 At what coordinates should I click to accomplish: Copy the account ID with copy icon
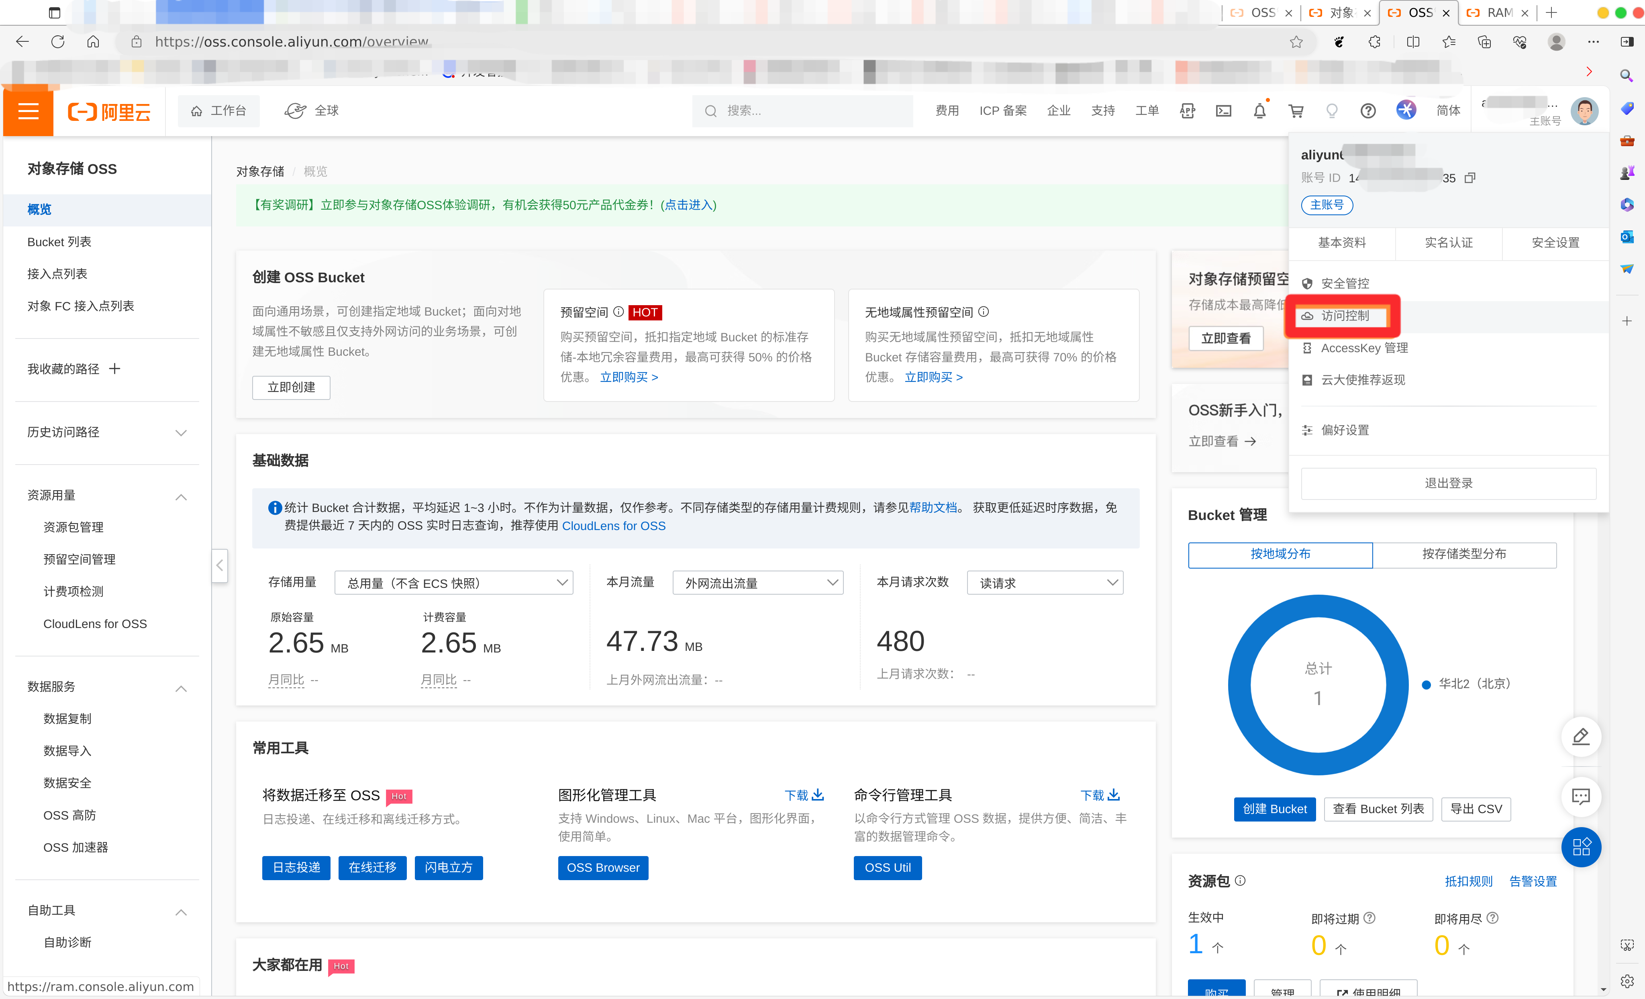click(1469, 178)
